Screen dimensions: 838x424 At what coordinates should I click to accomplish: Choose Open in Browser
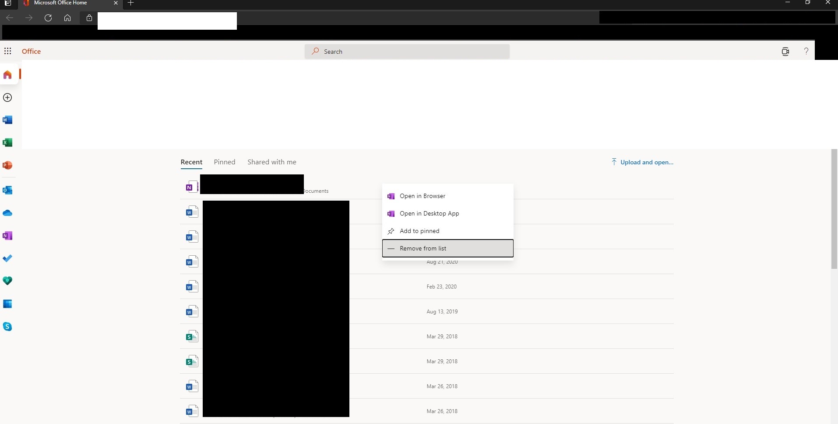[x=448, y=196]
